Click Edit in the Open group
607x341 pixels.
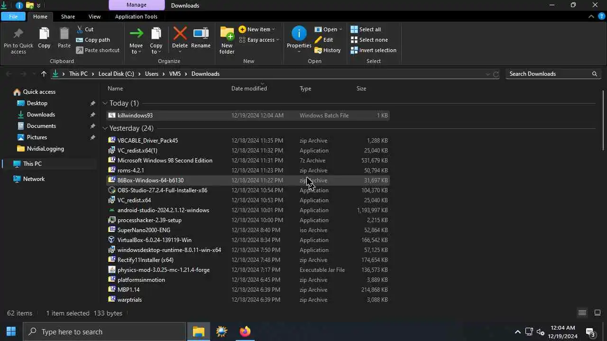(x=323, y=40)
